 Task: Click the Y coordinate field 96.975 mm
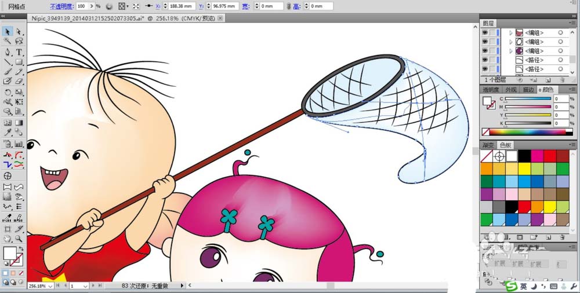tap(225, 6)
